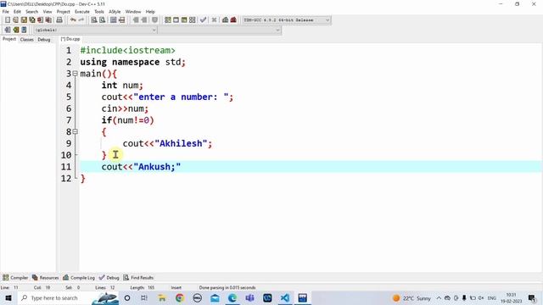Click the "if(num!=0)" code line

pos(128,120)
